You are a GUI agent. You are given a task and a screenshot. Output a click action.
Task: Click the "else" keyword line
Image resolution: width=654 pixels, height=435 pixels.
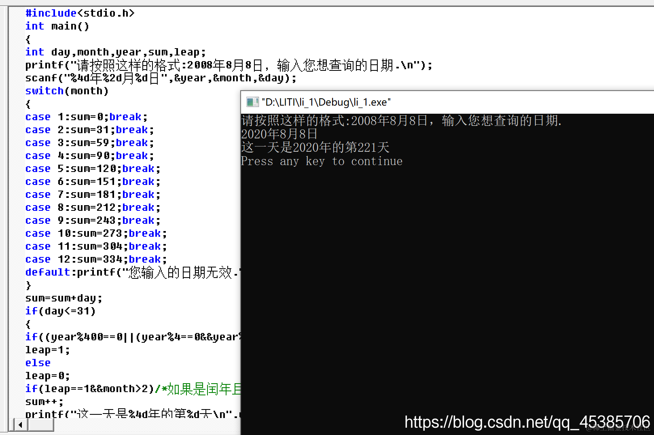coord(38,363)
